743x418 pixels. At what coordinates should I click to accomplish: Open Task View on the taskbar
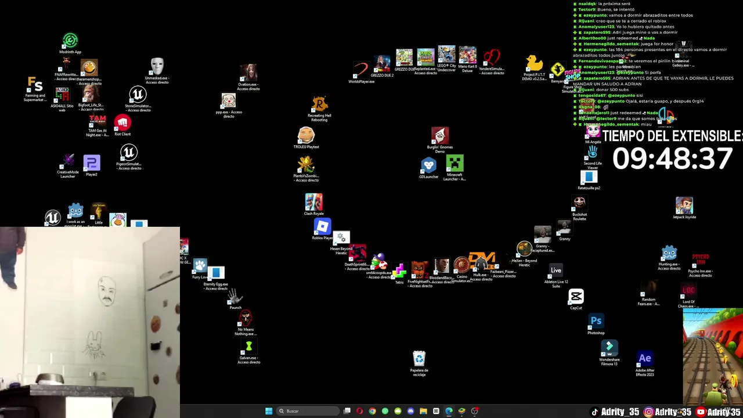tap(347, 411)
